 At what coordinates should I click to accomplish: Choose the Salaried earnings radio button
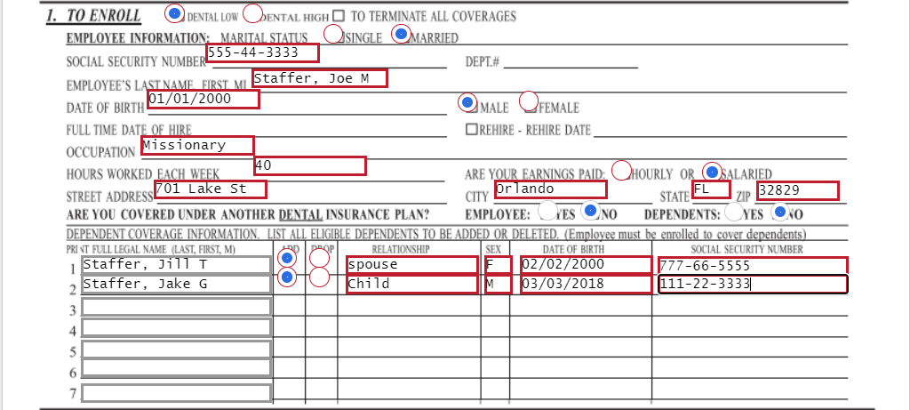click(x=711, y=171)
